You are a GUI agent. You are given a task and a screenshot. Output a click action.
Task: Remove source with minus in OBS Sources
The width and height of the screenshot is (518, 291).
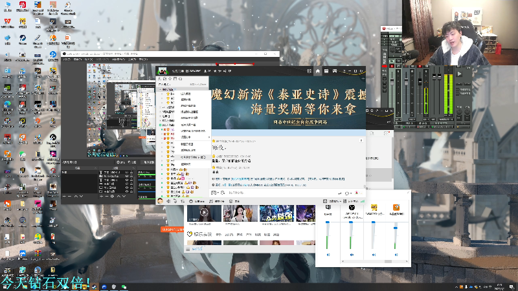107,197
